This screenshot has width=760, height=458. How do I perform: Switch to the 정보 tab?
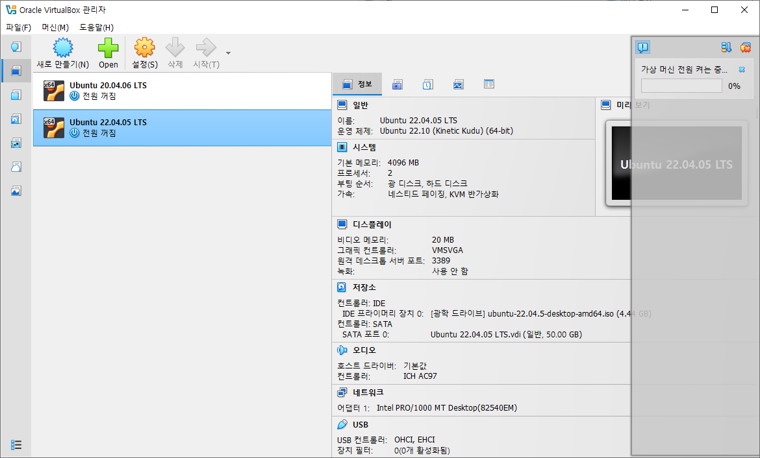pyautogui.click(x=357, y=84)
